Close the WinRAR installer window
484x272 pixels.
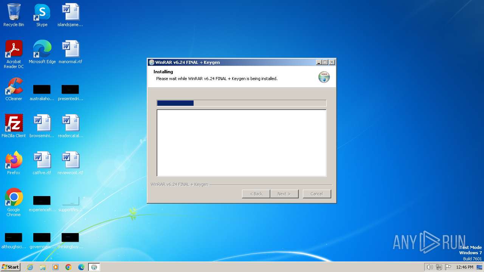[332, 62]
